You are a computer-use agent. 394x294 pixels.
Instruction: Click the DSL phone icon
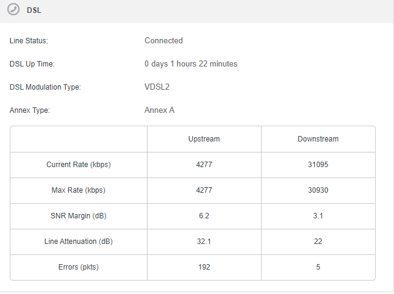coord(12,10)
